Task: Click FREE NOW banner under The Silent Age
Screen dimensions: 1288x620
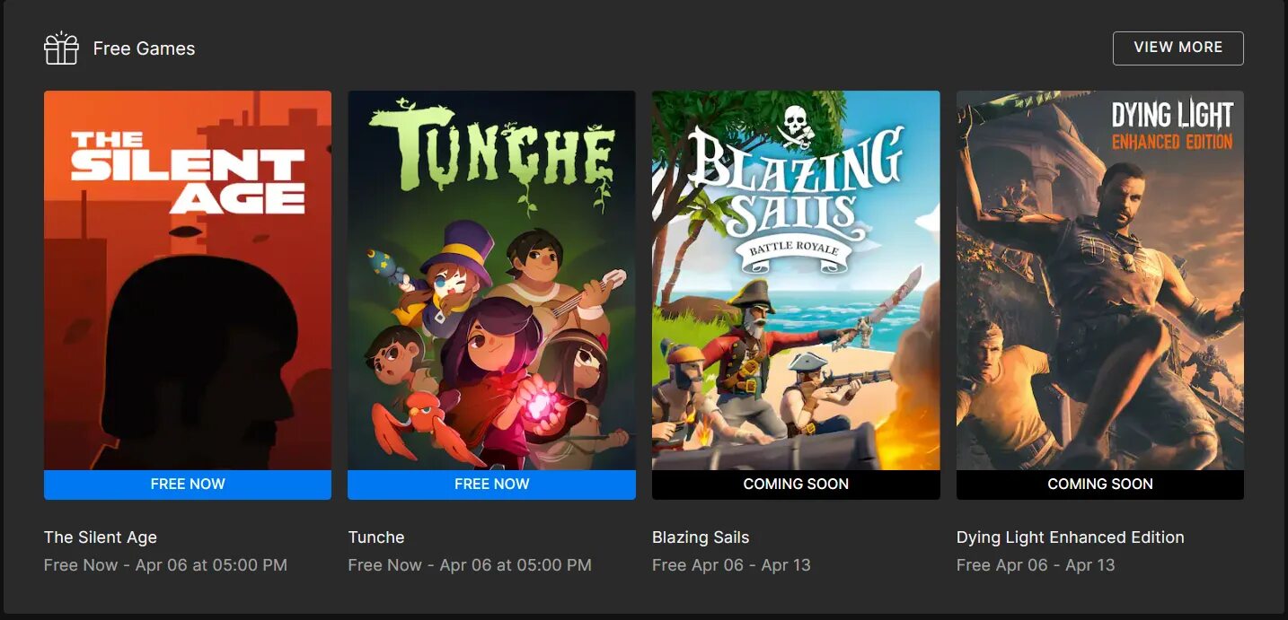Action: point(188,485)
